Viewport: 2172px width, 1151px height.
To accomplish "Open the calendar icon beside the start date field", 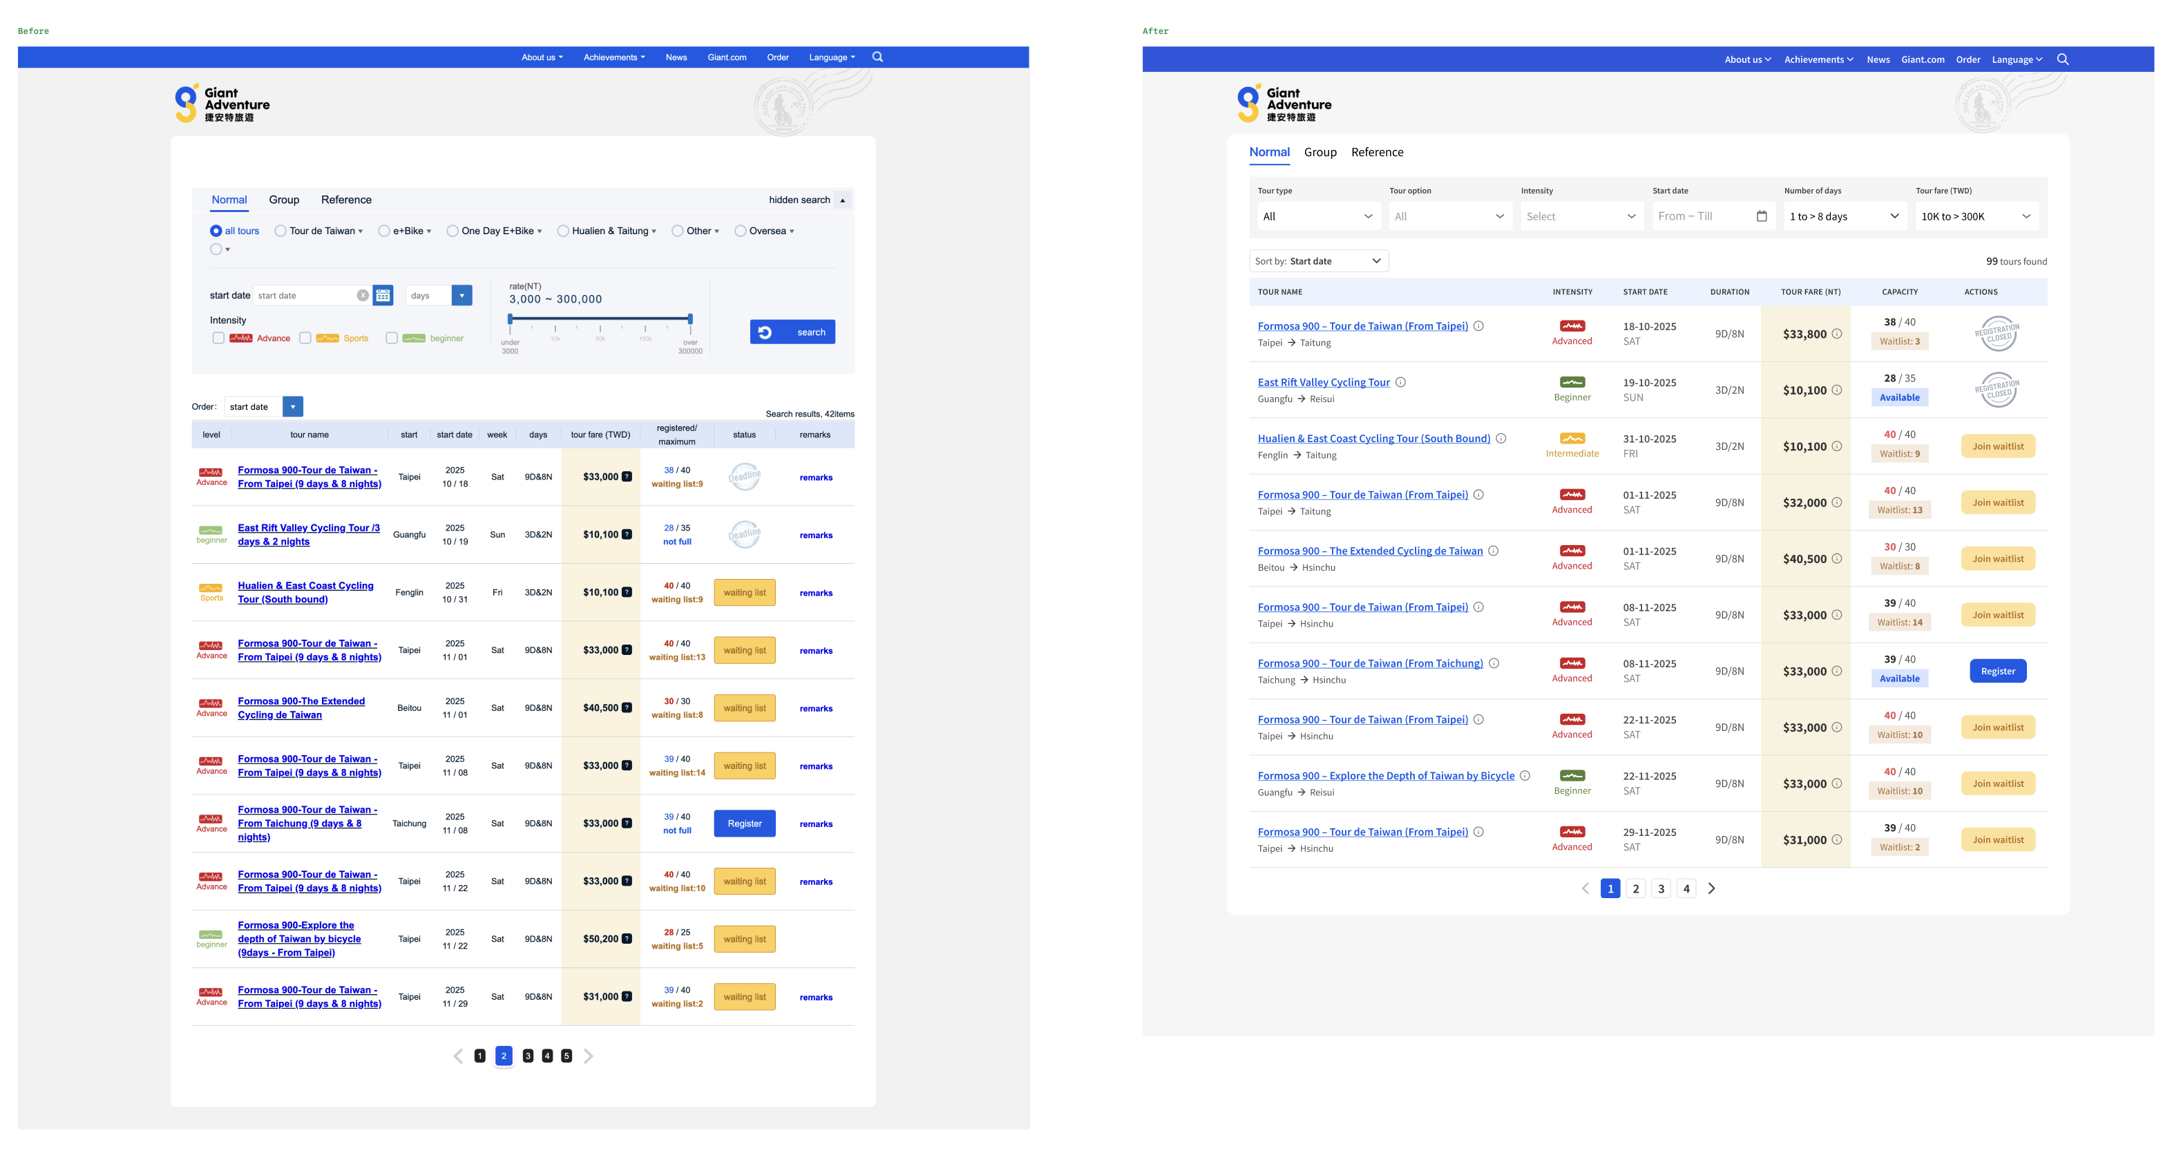I will 383,295.
